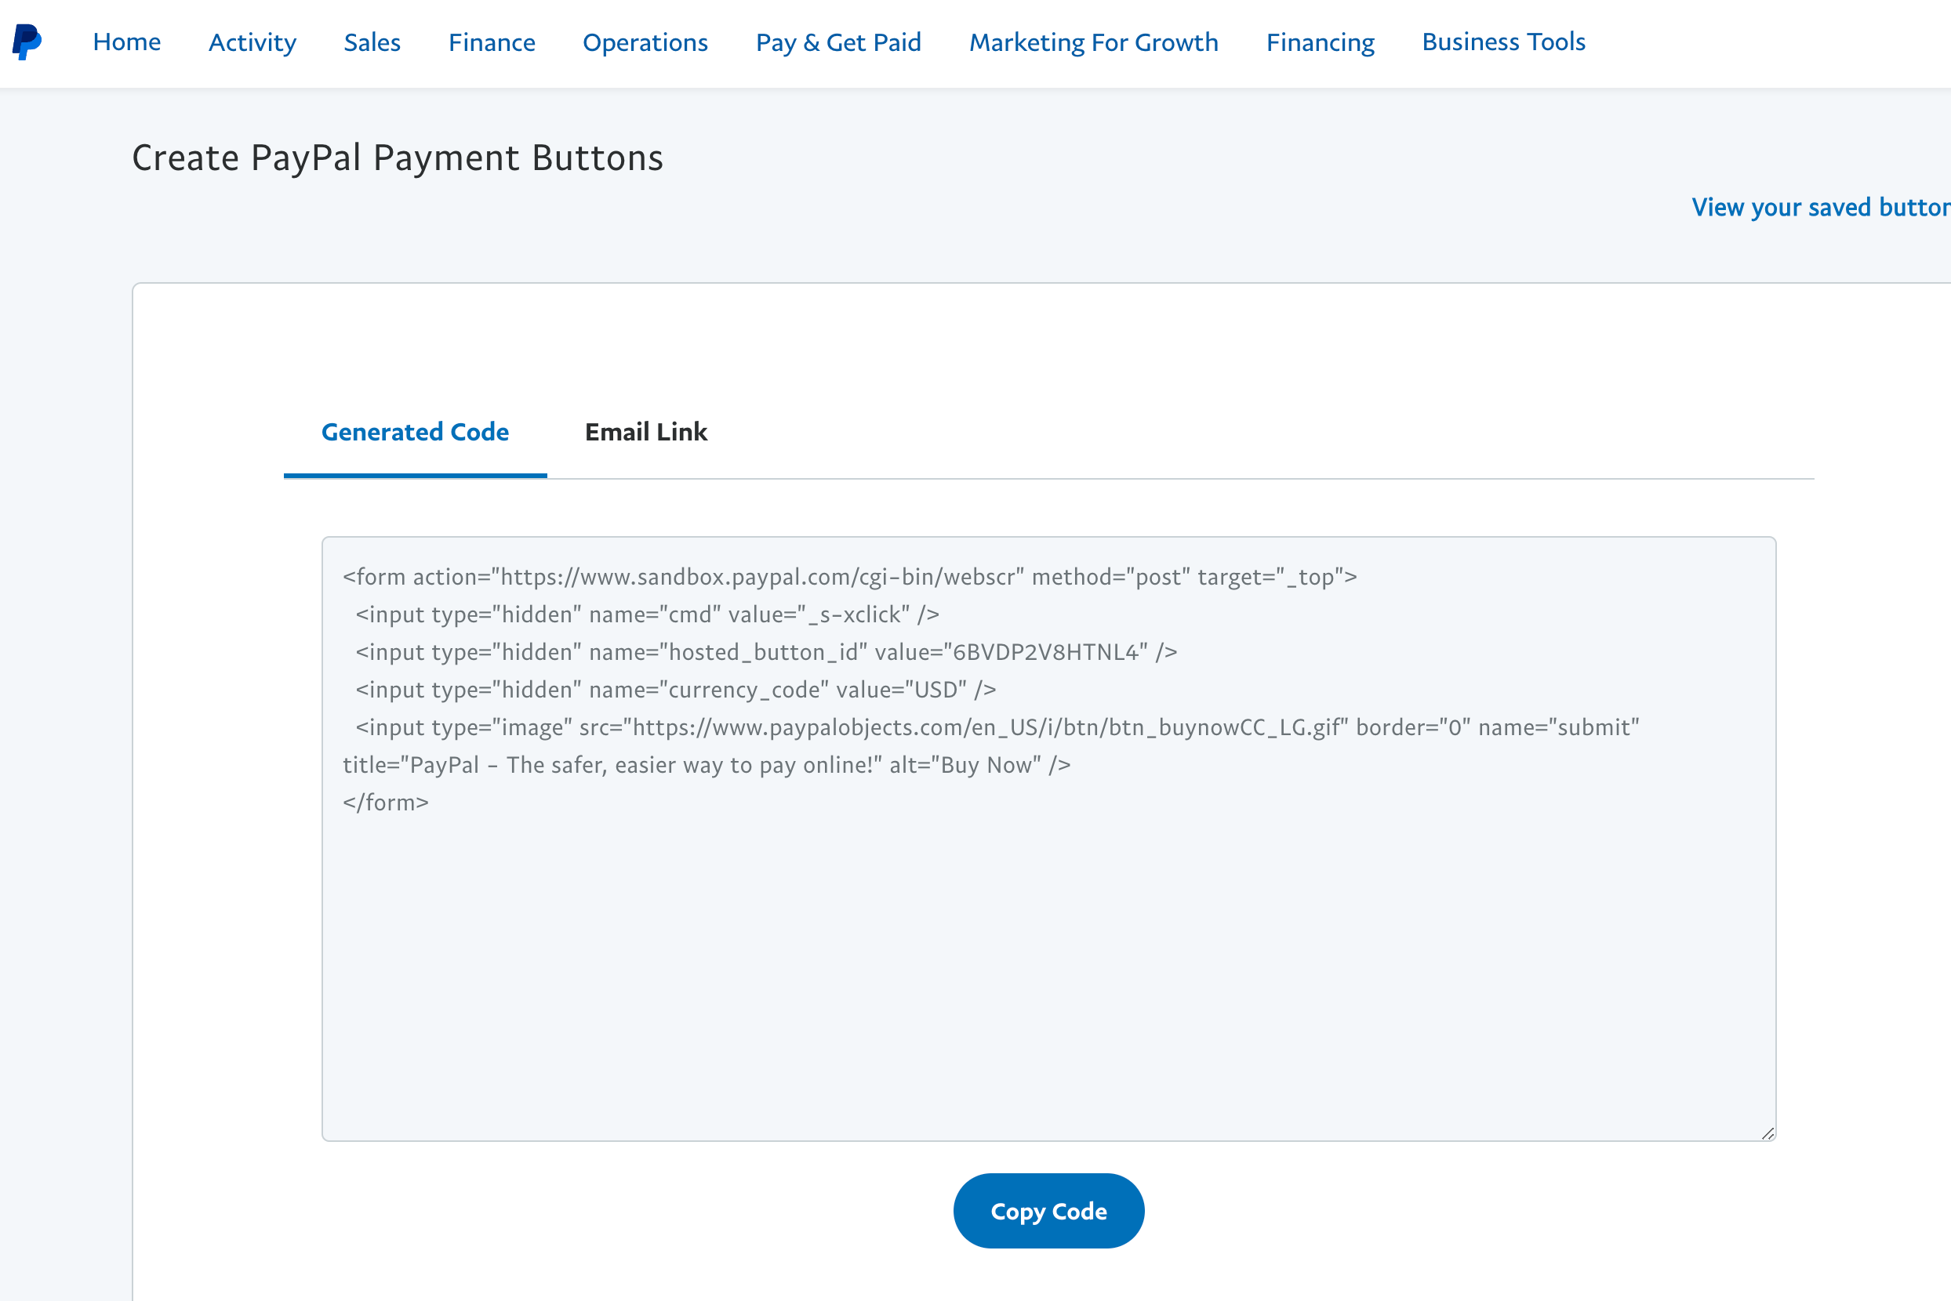
Task: Navigate to the Sales section
Action: coord(372,41)
